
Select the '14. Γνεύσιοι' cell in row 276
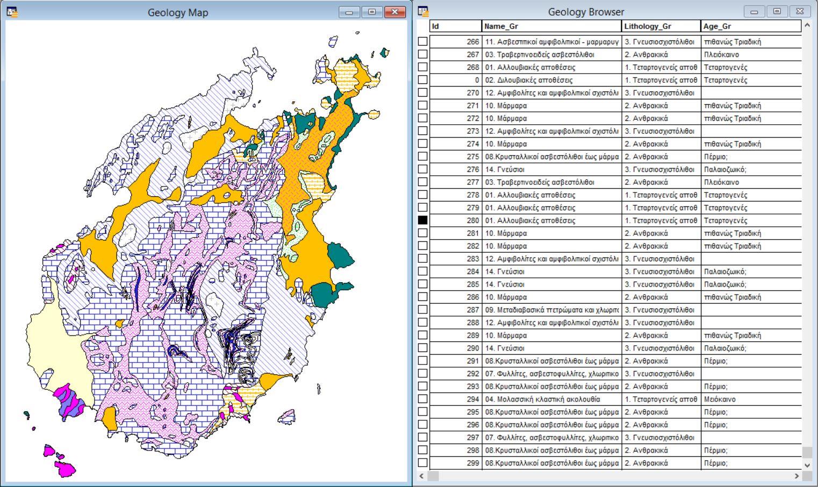point(551,169)
